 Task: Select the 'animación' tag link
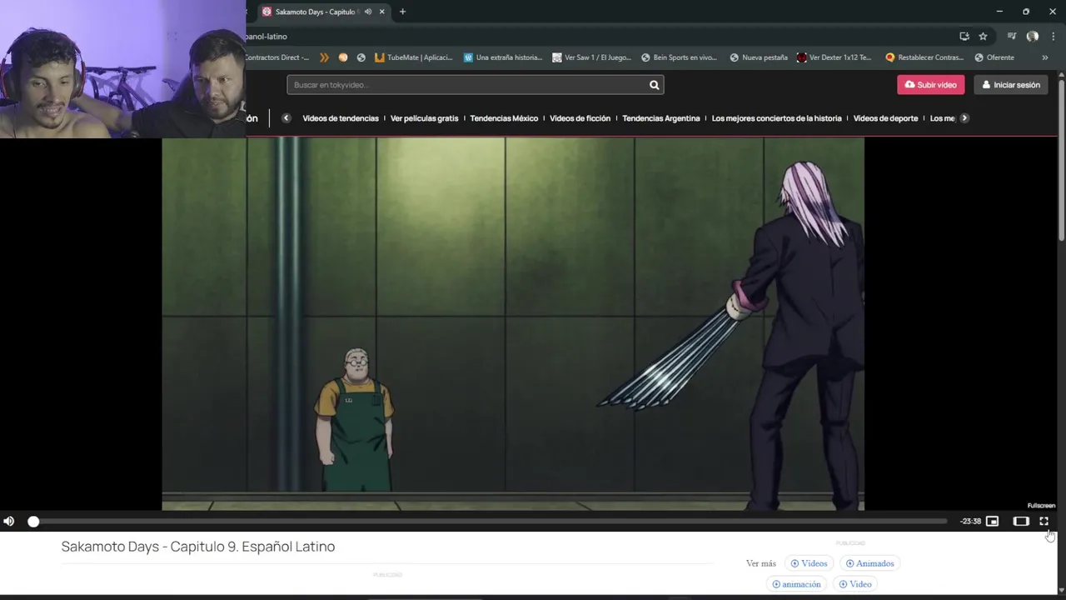pyautogui.click(x=796, y=584)
